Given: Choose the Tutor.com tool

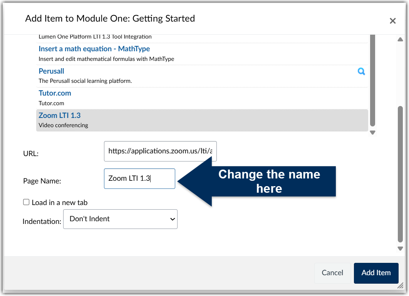Looking at the screenshot, I should [55, 93].
